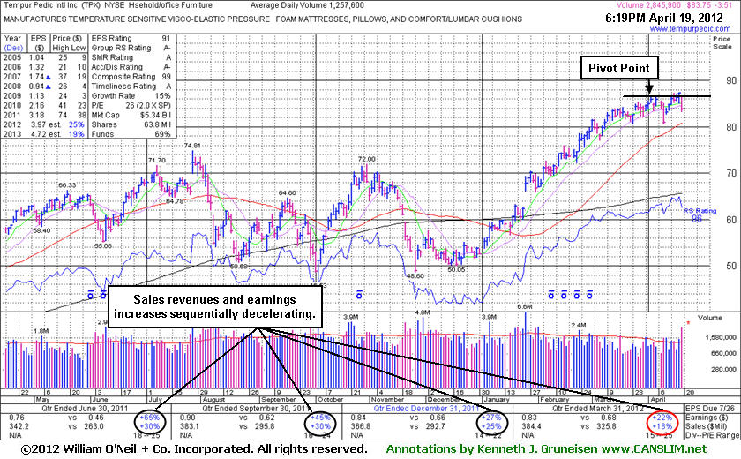This screenshot has width=741, height=459.
Task: Click the '1,580,000' volume scale value
Action: [721, 337]
